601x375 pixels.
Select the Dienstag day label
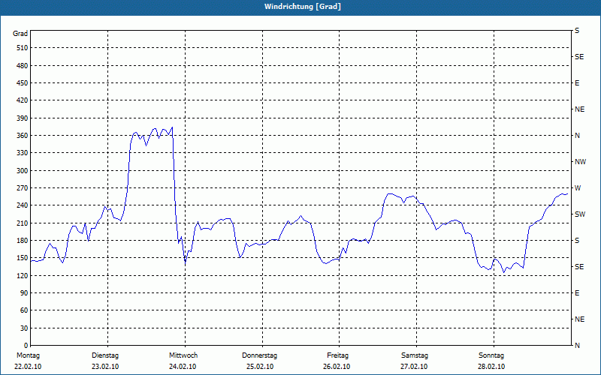coord(105,355)
